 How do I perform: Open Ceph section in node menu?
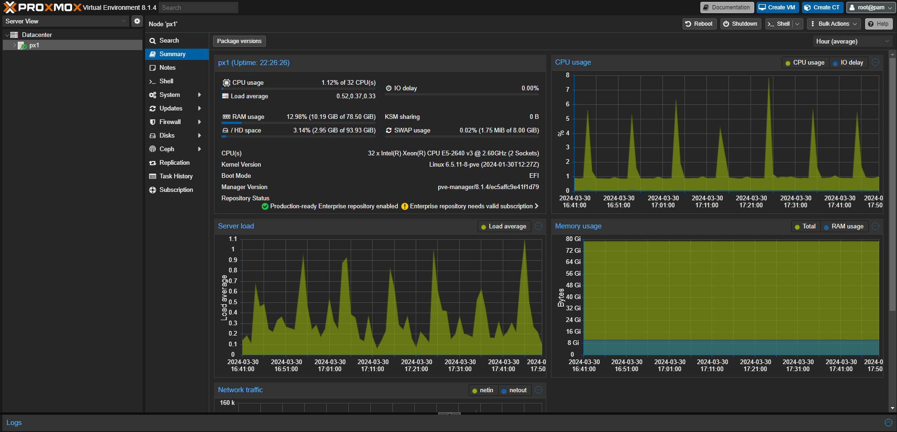(x=167, y=149)
